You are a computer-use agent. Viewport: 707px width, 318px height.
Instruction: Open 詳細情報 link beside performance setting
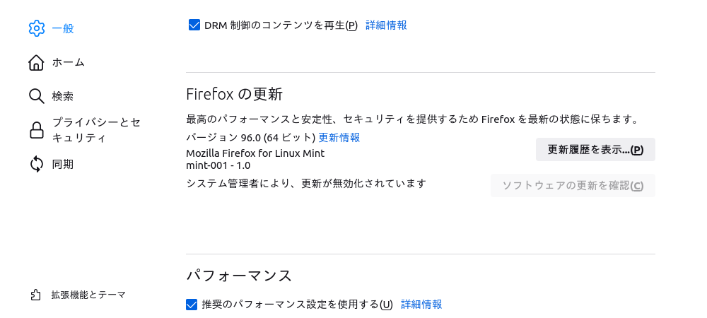pyautogui.click(x=421, y=305)
